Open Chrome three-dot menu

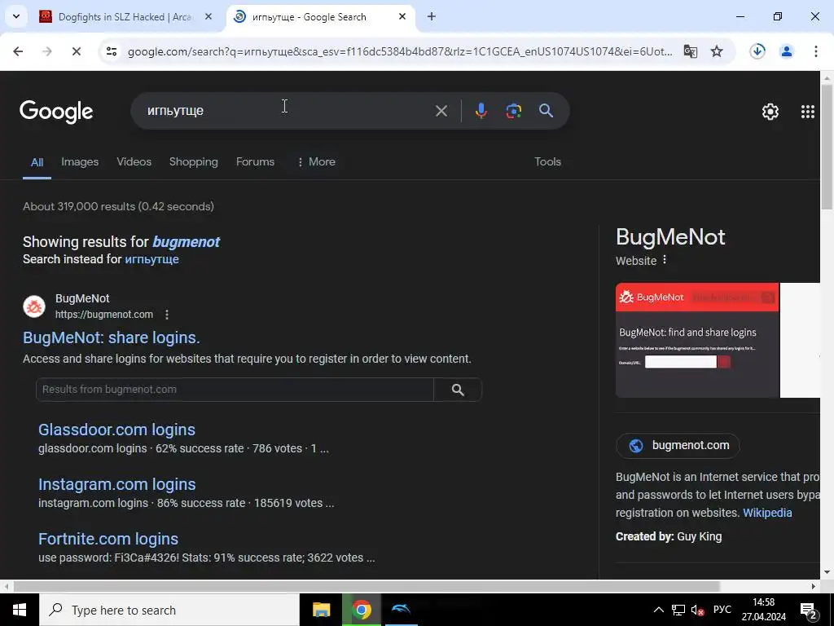pos(816,51)
